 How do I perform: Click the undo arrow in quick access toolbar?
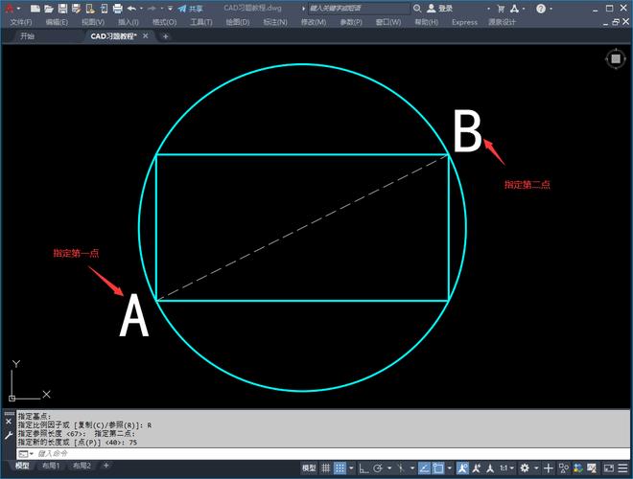click(x=131, y=8)
